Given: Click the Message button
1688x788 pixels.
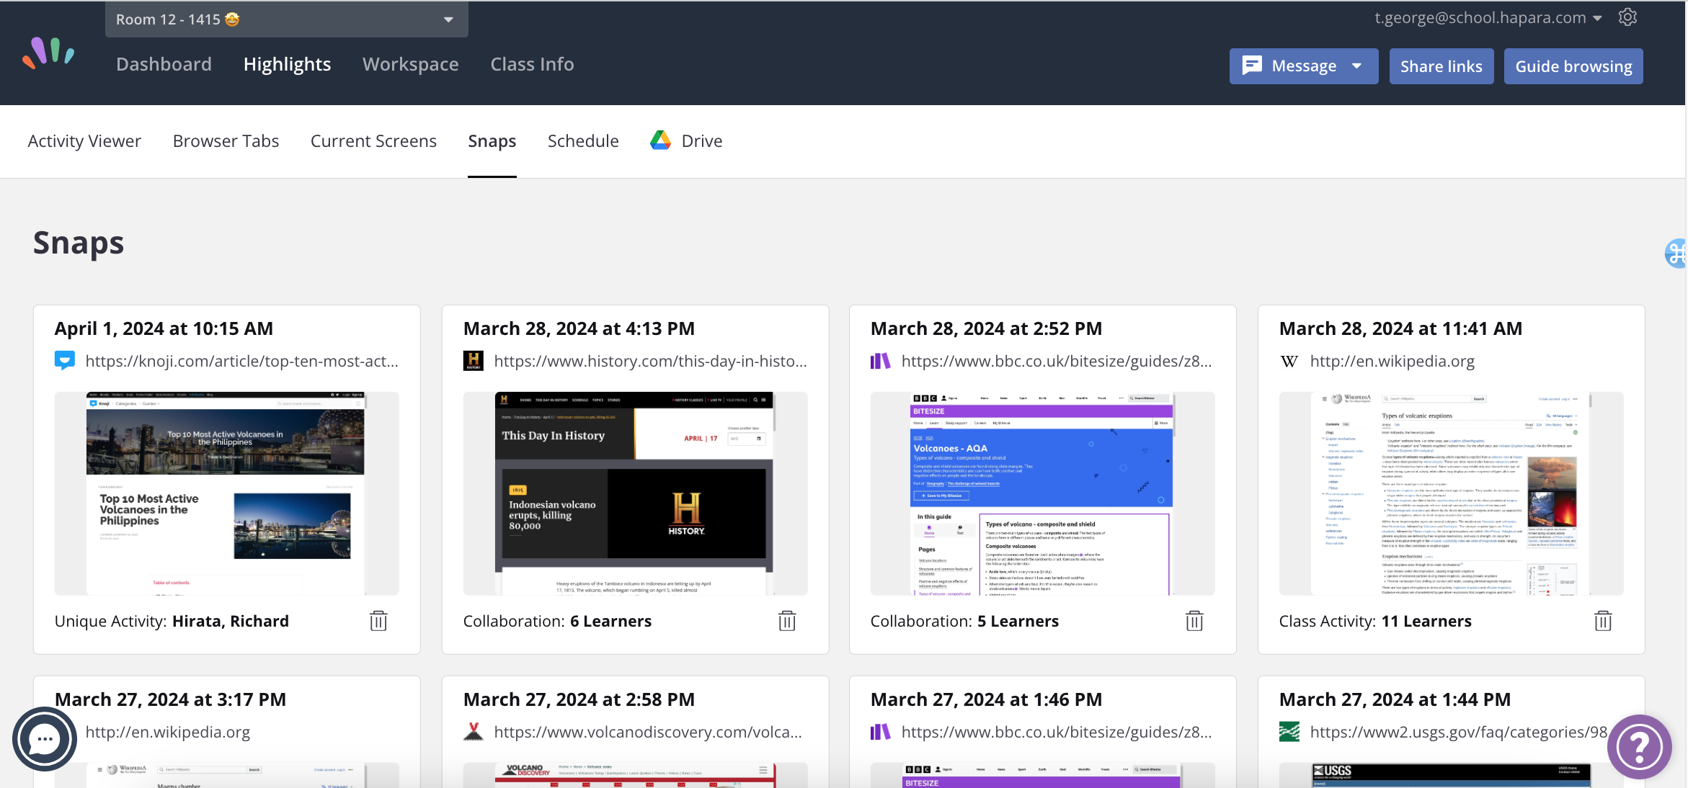Looking at the screenshot, I should 1304,66.
